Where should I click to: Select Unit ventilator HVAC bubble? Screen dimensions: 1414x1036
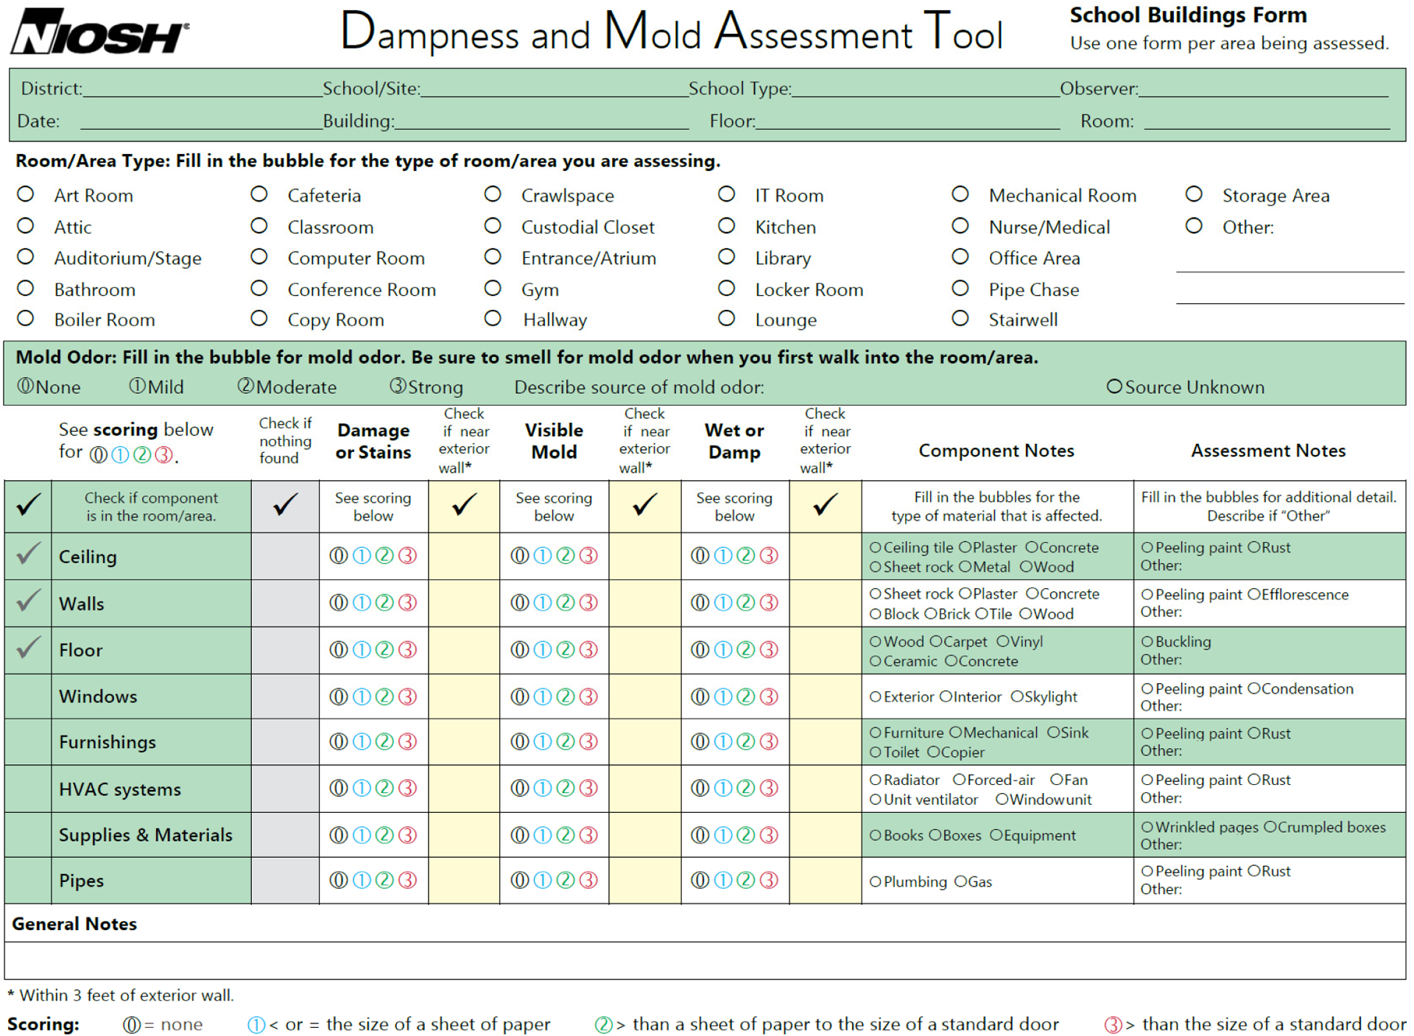coord(876,800)
